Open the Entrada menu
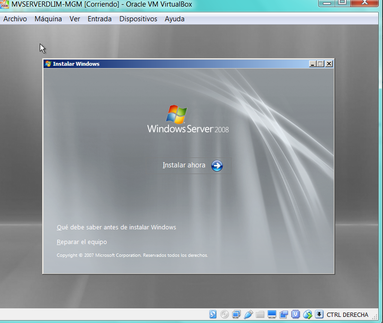Screen dimensions: 383x323 99,19
